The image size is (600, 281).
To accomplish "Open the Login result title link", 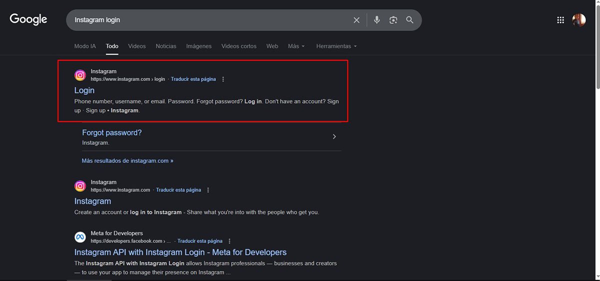I will [x=84, y=90].
